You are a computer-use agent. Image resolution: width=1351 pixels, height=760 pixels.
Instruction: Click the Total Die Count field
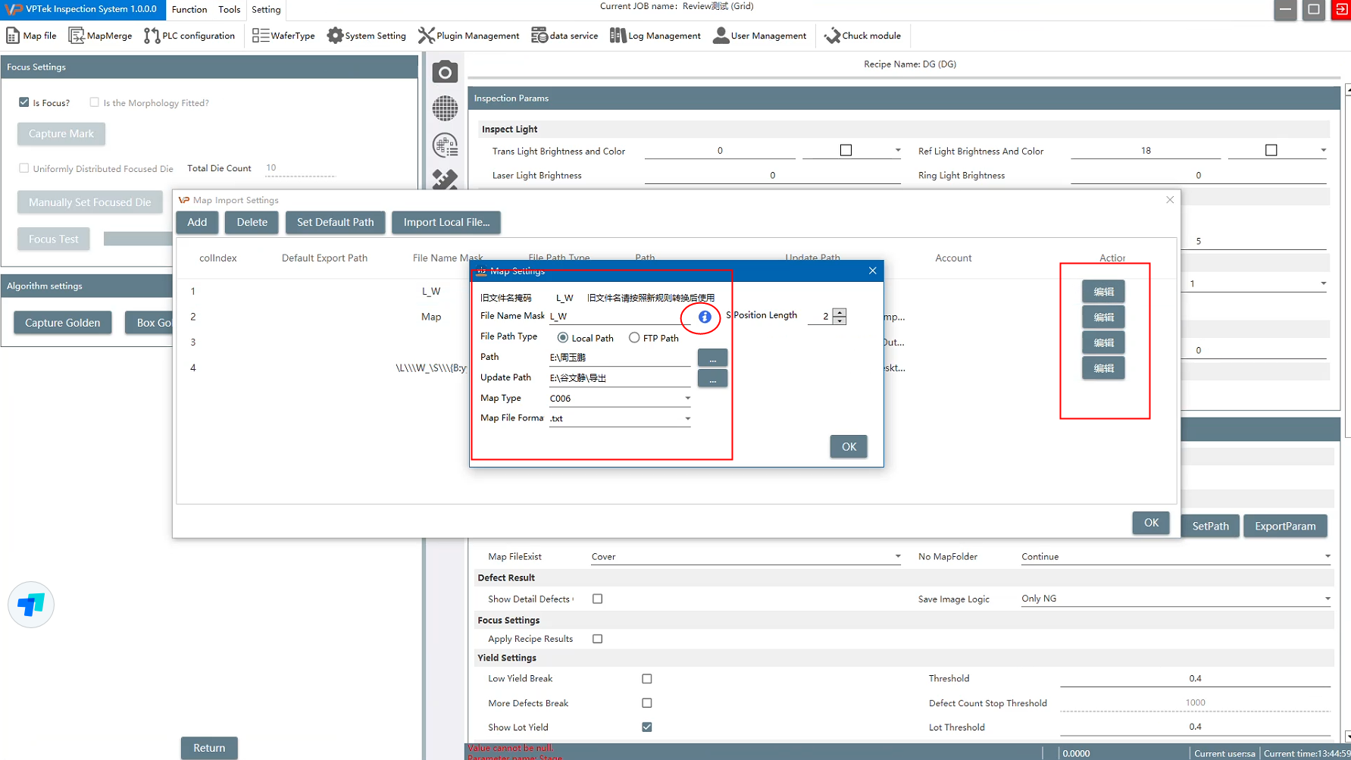(299, 168)
